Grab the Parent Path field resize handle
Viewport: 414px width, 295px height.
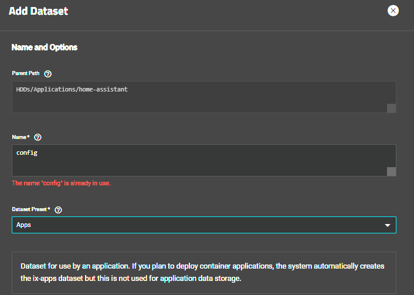click(391, 108)
